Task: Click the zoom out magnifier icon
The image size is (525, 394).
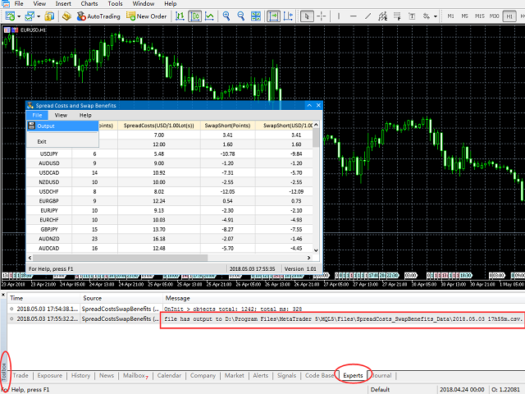Action: coord(241,16)
